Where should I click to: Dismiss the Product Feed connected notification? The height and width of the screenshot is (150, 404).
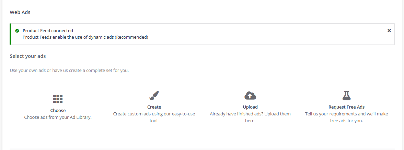[389, 30]
